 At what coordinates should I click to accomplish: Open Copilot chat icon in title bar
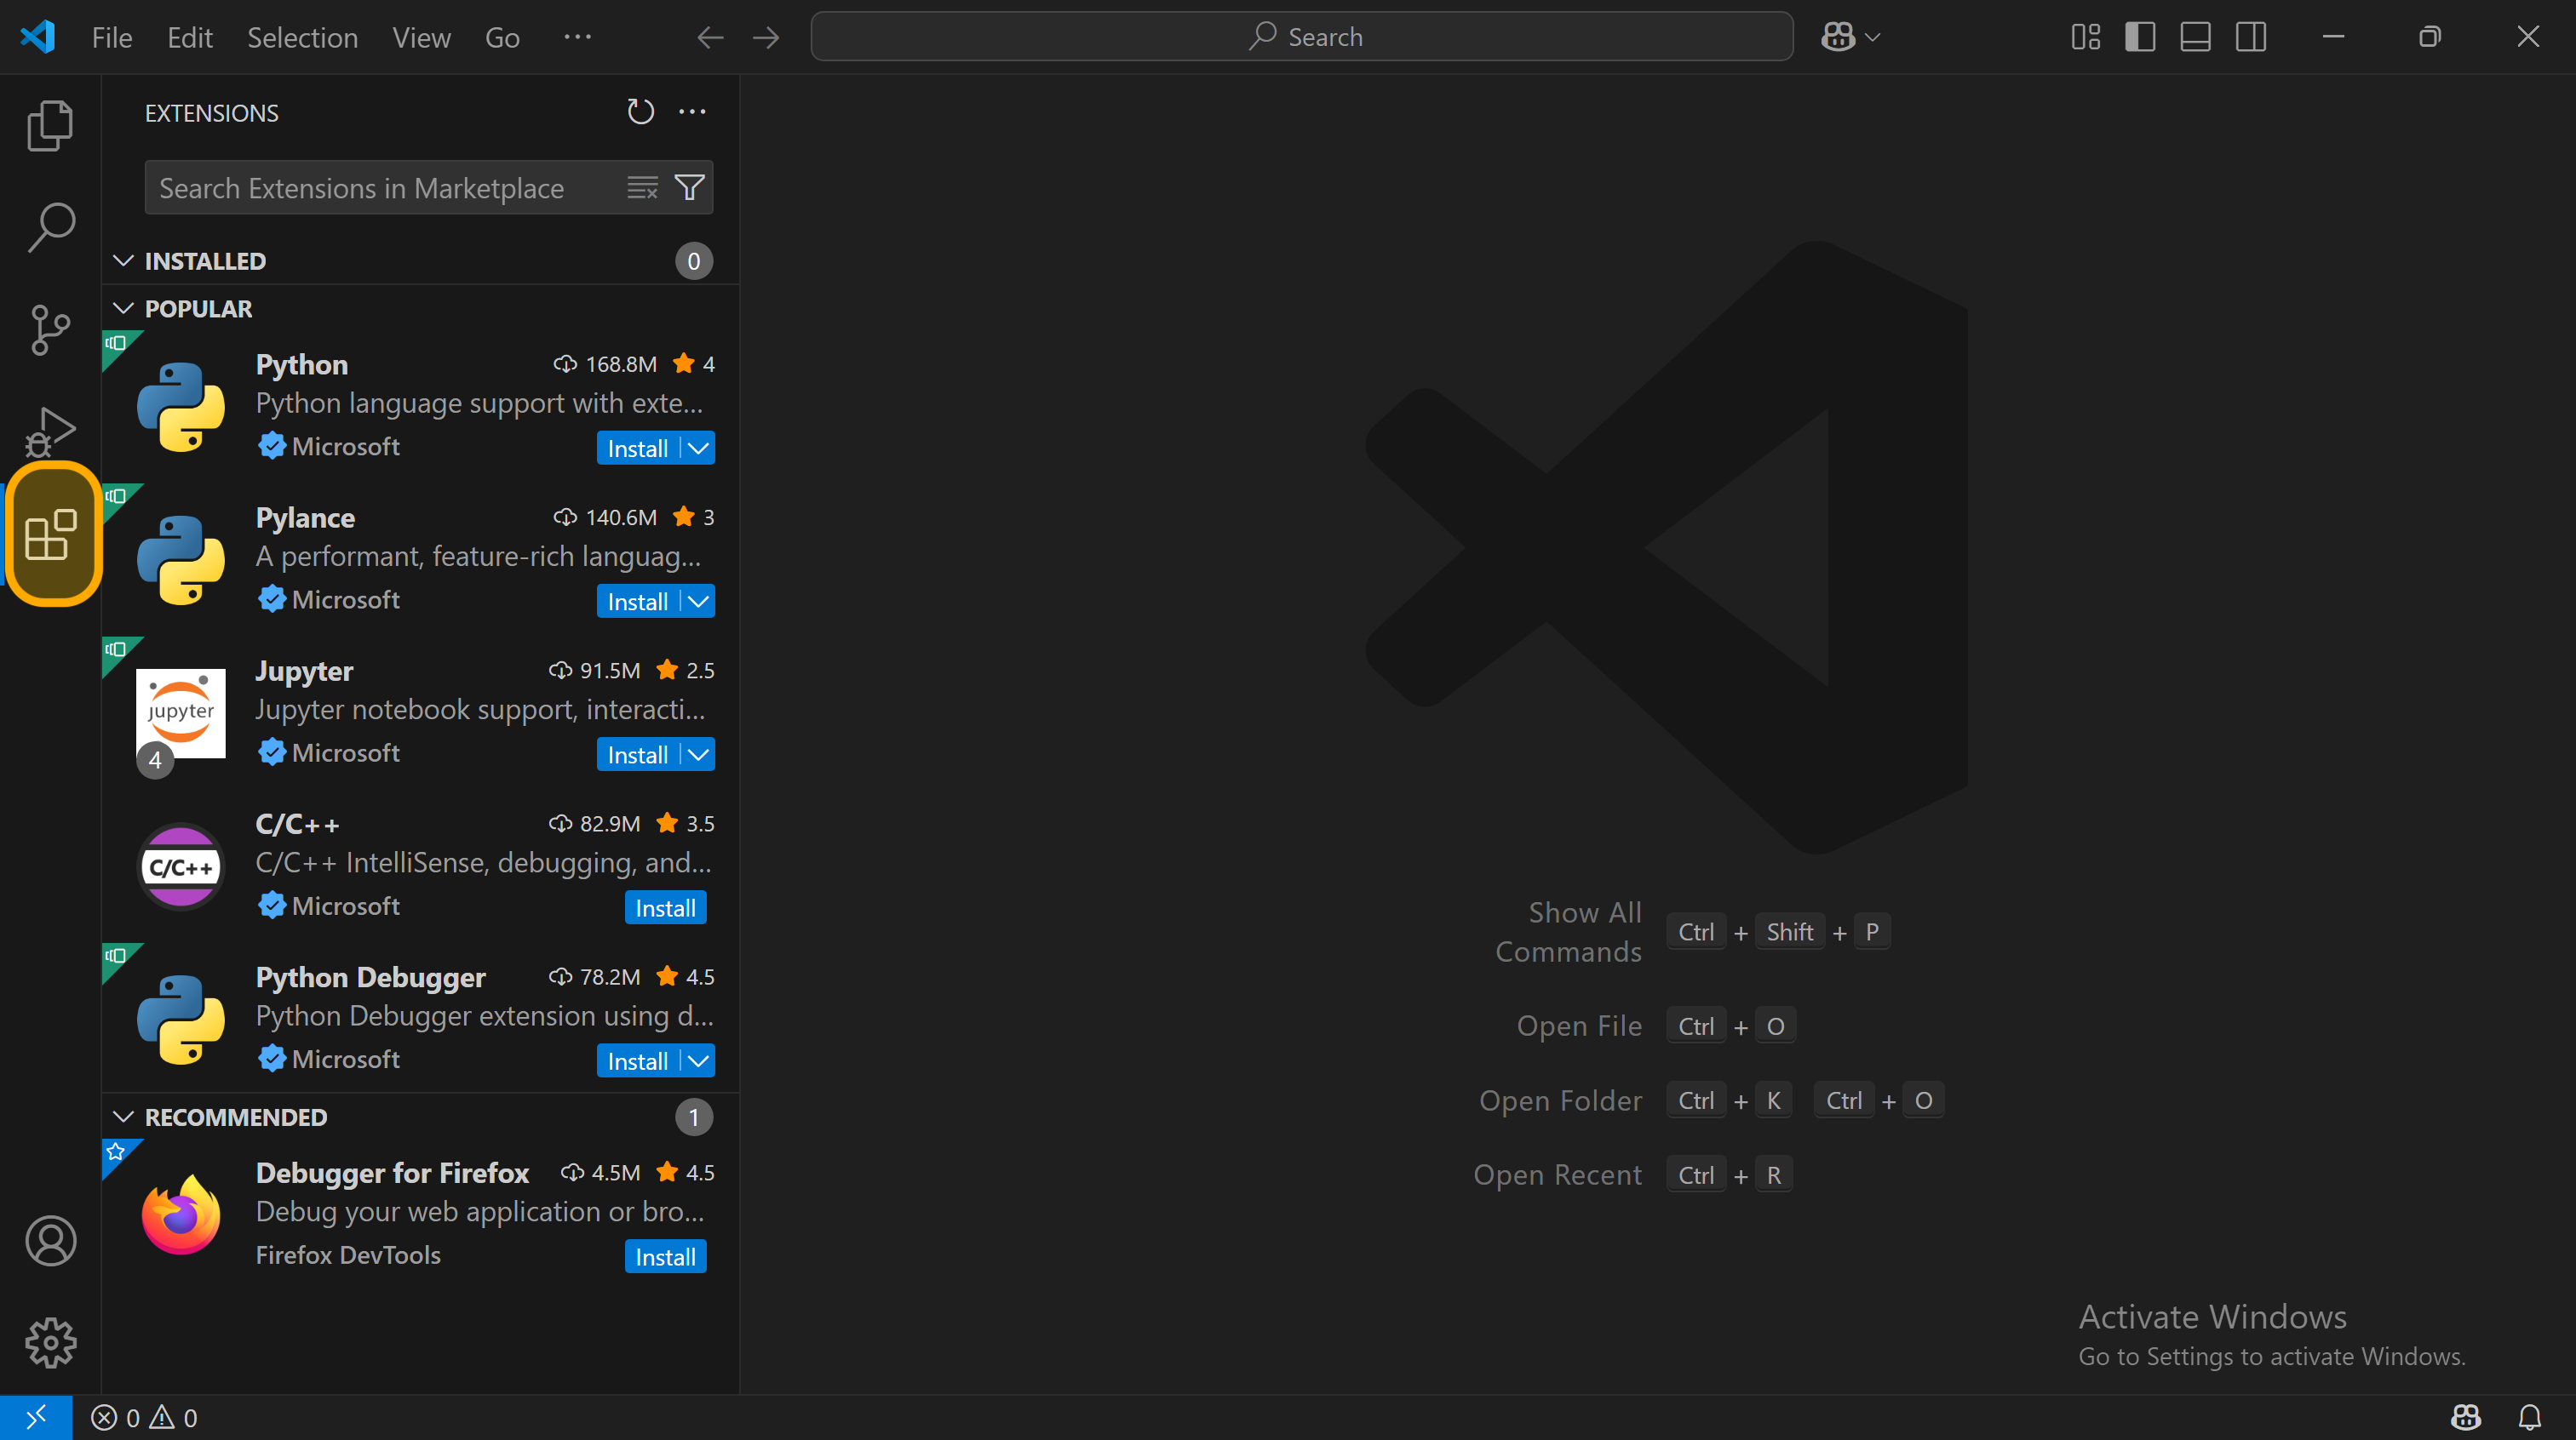coord(1838,37)
